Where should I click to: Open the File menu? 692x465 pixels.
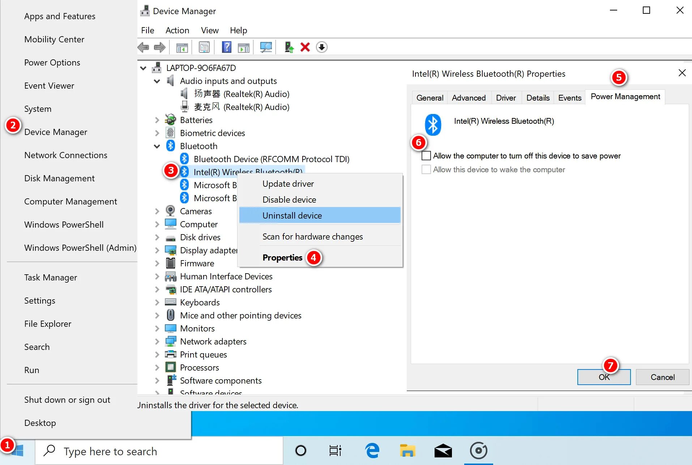pos(148,30)
